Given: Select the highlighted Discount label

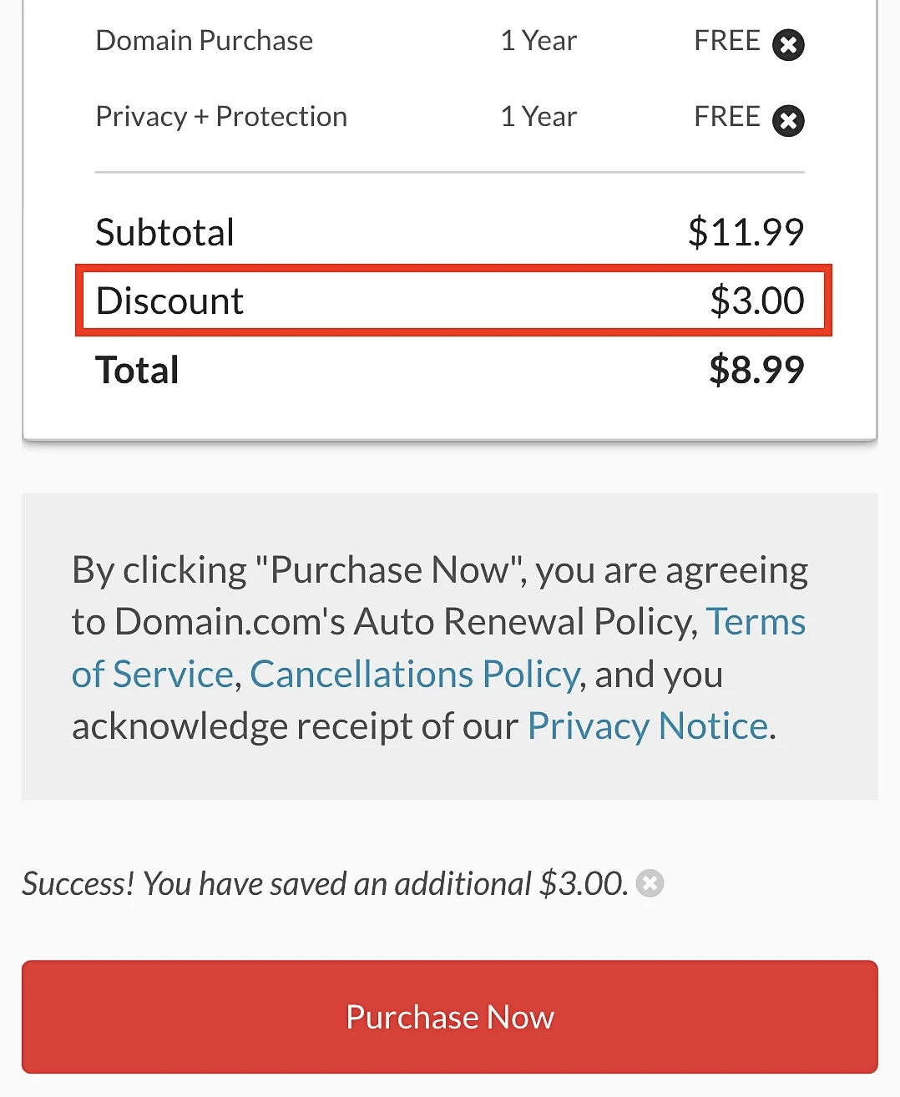Looking at the screenshot, I should coord(169,301).
